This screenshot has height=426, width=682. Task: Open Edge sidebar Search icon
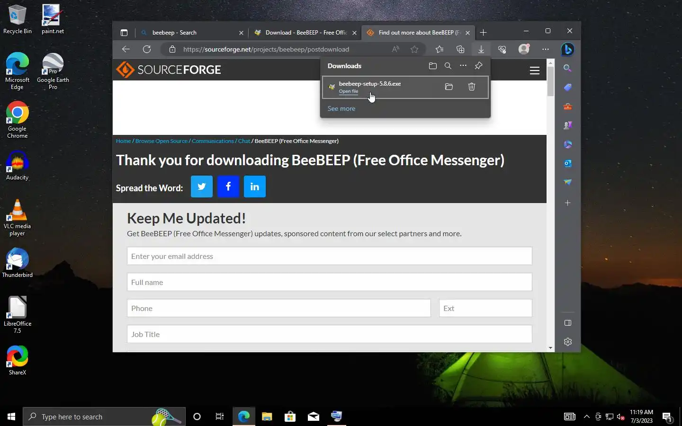coord(567,68)
